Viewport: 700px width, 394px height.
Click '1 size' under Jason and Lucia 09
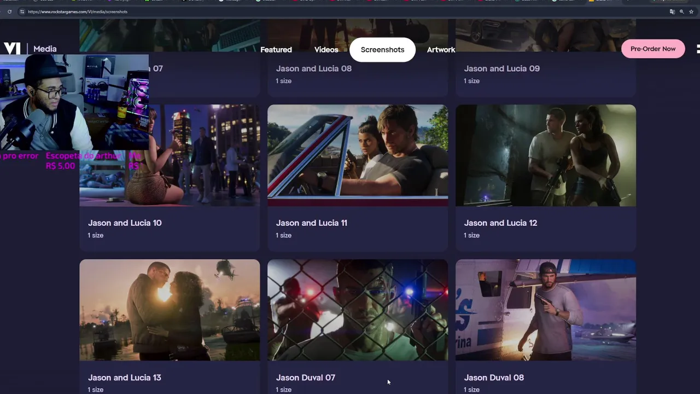tap(472, 81)
